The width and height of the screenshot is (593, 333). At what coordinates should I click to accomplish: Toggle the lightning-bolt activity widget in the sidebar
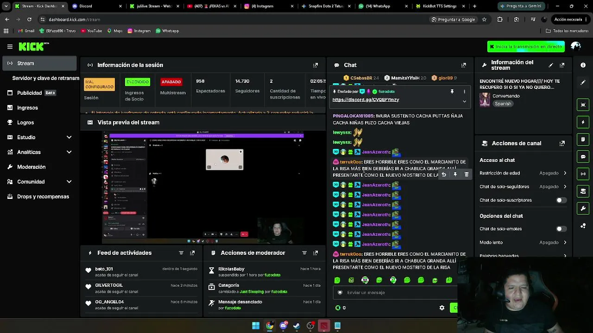click(x=583, y=122)
